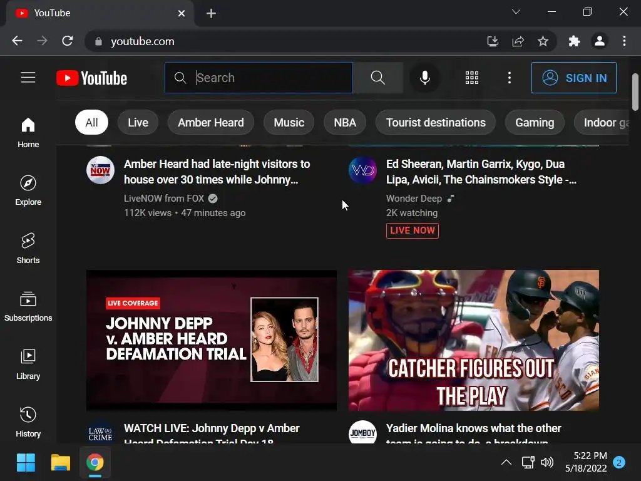Viewport: 641px width, 481px height.
Task: Click the magnifier search button
Action: coord(377,78)
